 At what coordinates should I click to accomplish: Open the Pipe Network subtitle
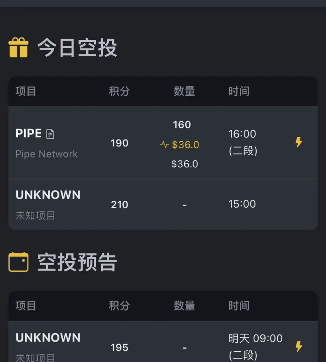(46, 154)
